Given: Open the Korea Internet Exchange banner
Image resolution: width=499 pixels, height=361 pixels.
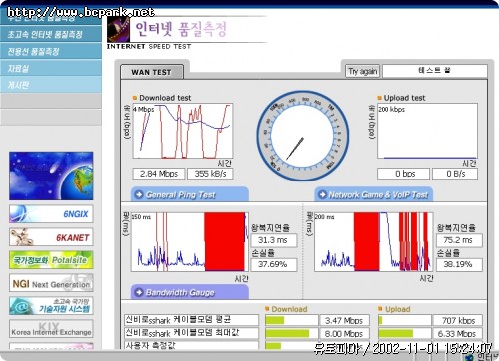Looking at the screenshot, I should (x=51, y=329).
